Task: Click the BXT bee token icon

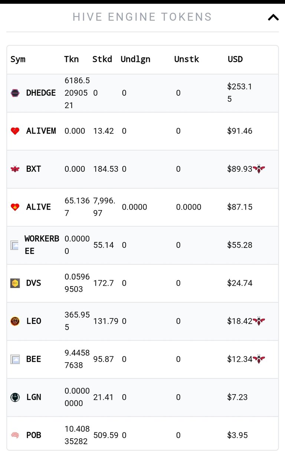Action: (15, 169)
